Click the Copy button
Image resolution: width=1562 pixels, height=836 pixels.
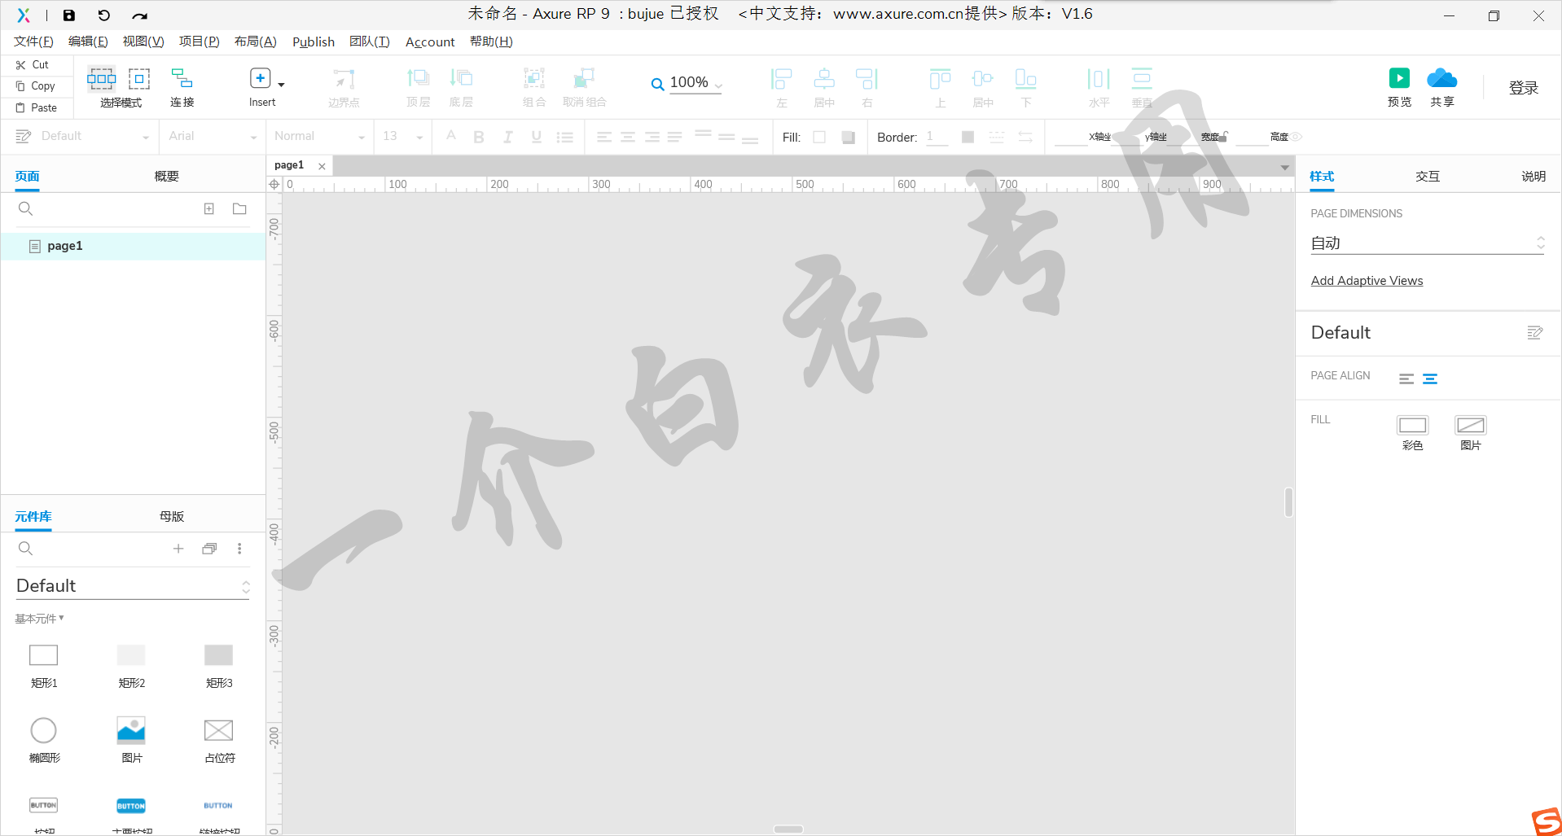36,86
